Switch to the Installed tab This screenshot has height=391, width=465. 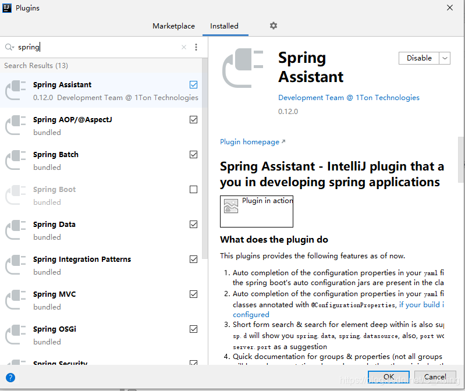(x=224, y=26)
